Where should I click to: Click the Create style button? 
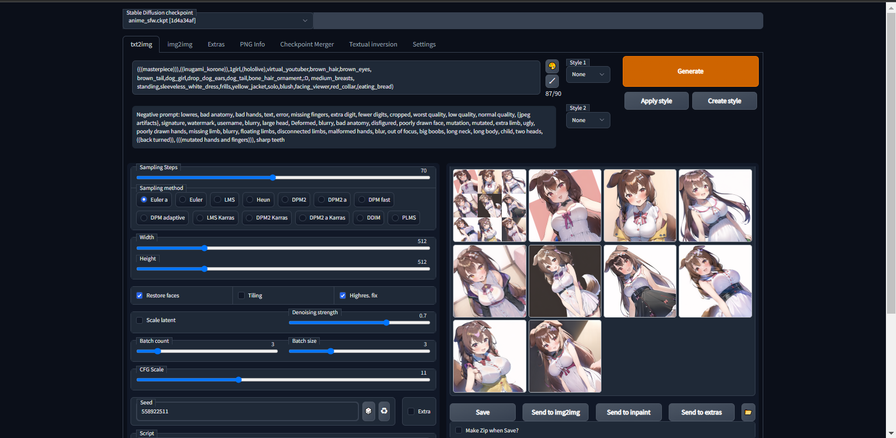725,101
